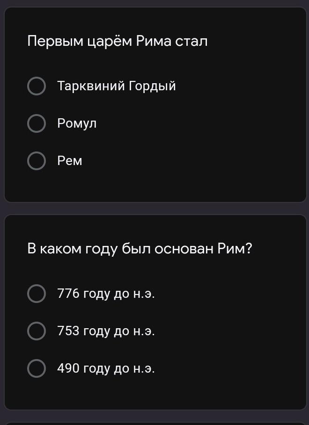This screenshot has width=309, height=425.
Task: Click the heading 'В каком году был основан Рим?'
Action: click(140, 249)
